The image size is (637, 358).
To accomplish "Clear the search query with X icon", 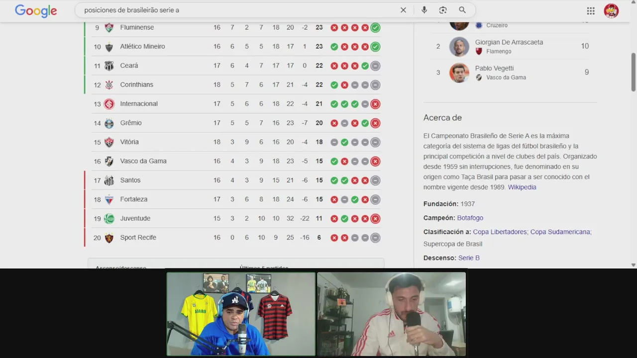I will point(403,10).
